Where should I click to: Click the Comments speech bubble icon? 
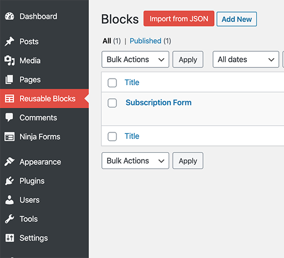9,117
